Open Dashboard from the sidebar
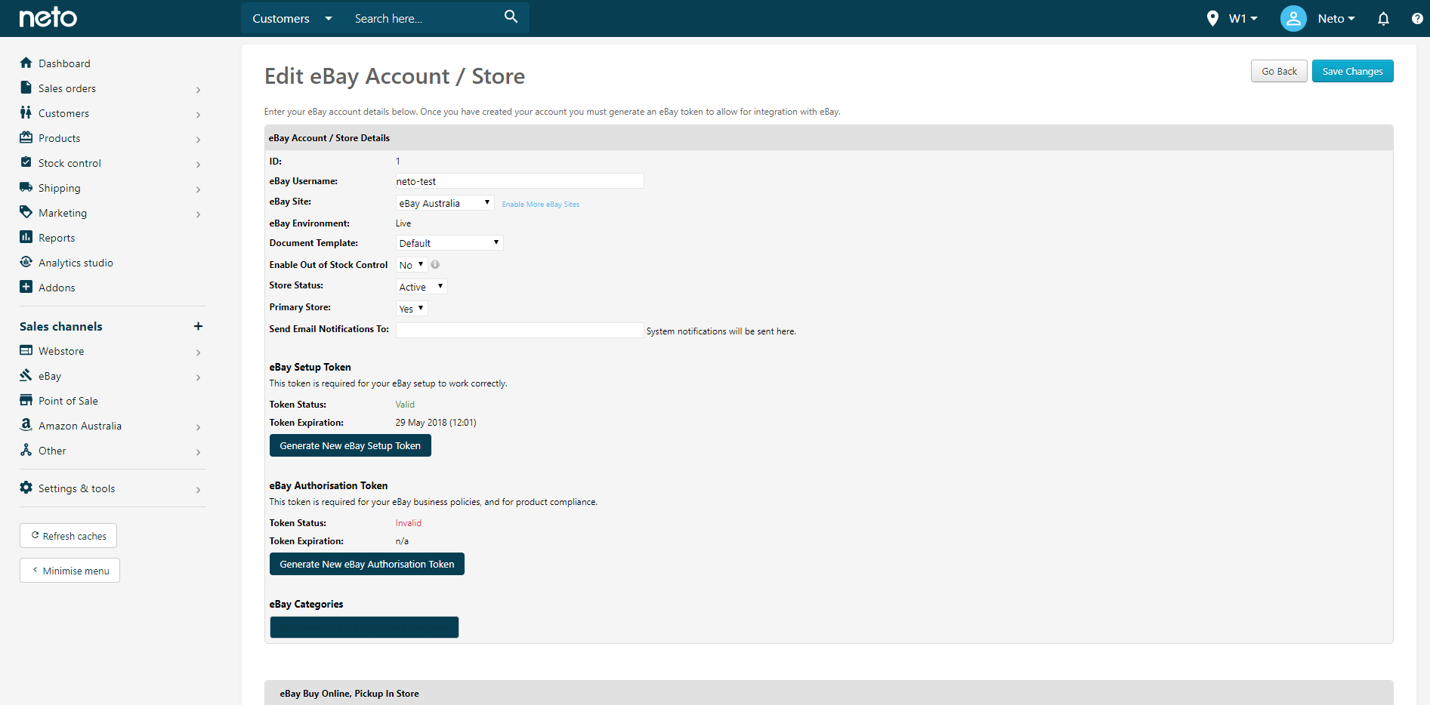 (64, 63)
